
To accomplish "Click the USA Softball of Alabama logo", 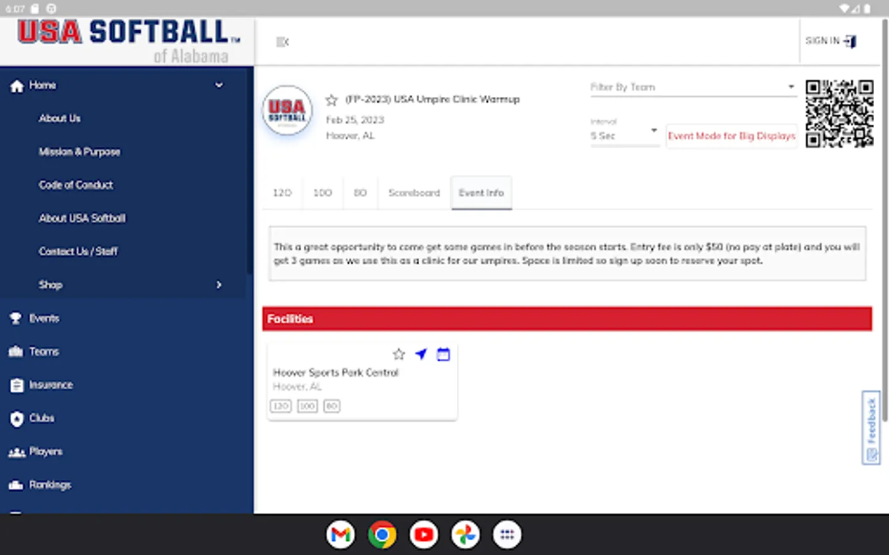I will (129, 41).
